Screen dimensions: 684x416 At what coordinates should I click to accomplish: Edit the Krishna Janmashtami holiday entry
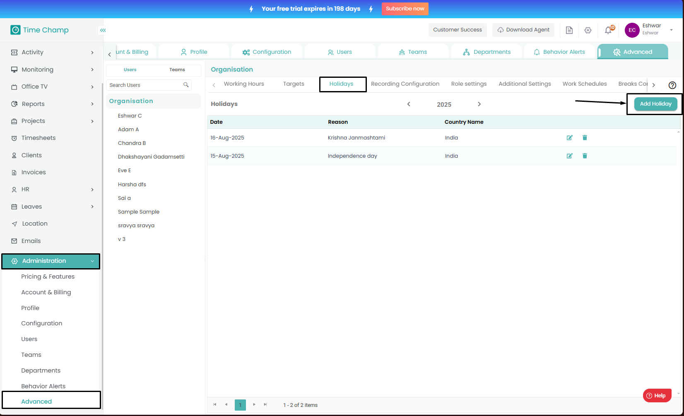(x=569, y=138)
